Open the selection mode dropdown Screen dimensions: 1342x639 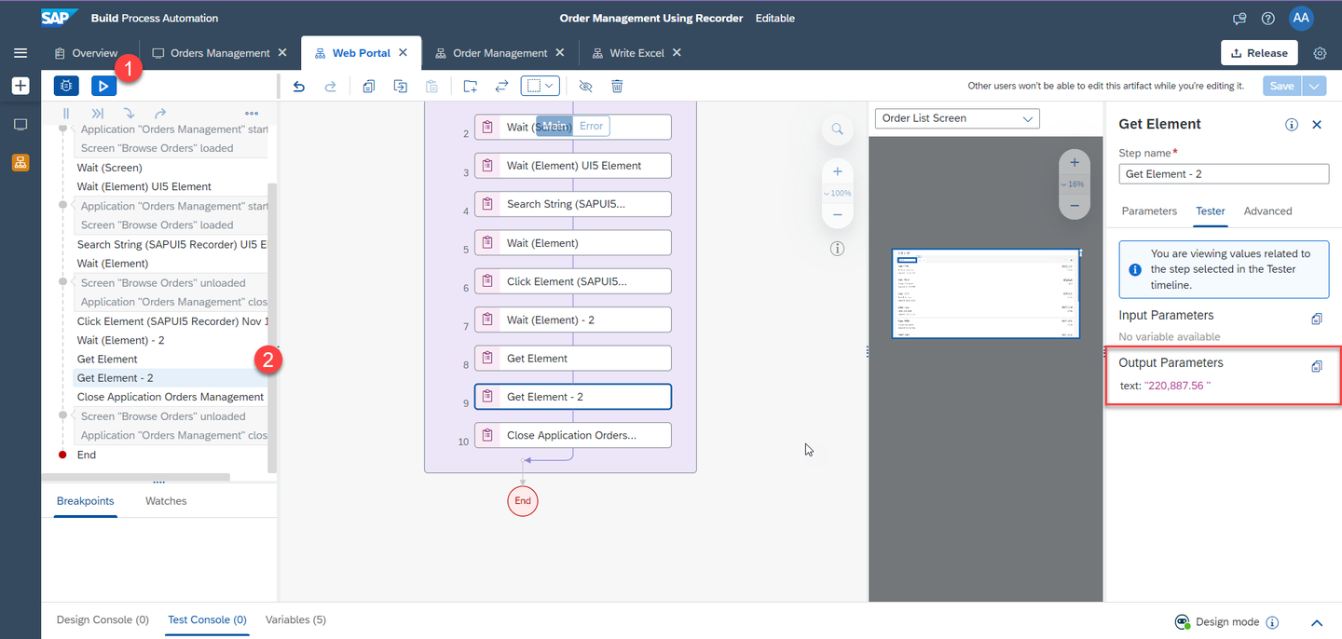[x=540, y=86]
